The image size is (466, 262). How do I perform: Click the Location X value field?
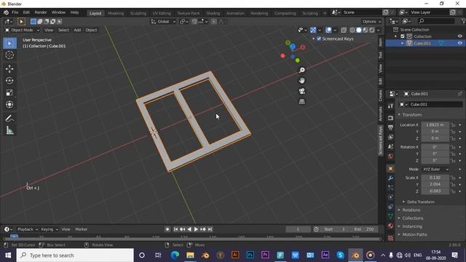(x=435, y=125)
